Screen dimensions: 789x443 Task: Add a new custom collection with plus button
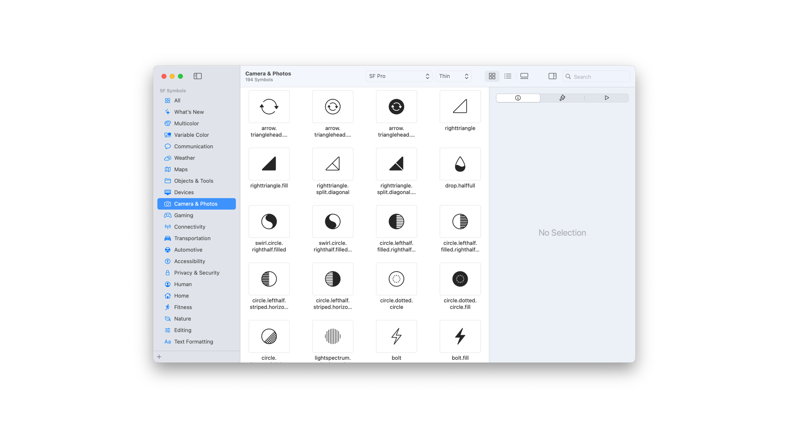click(x=159, y=357)
